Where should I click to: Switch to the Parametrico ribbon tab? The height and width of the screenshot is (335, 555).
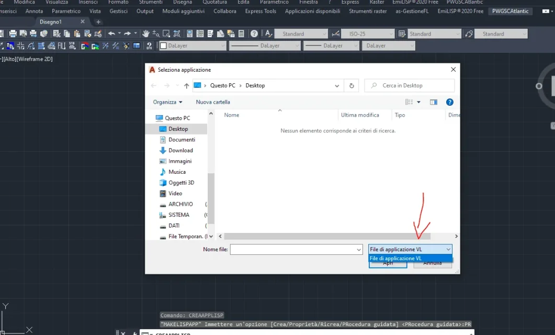tap(66, 12)
